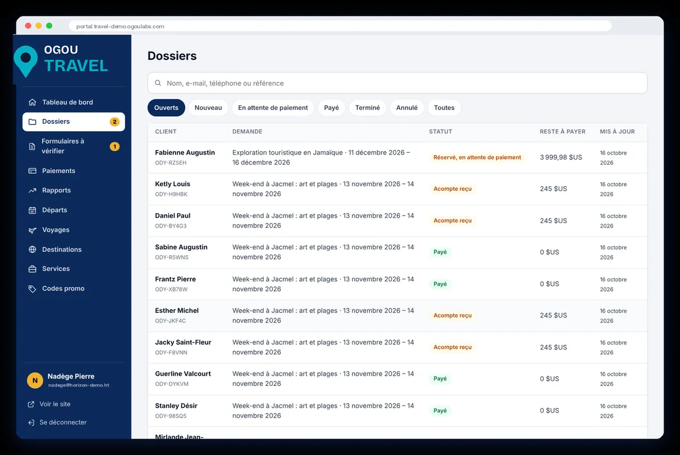The image size is (680, 455).
Task: Open Stanley Désir's dossier
Action: pos(397,411)
